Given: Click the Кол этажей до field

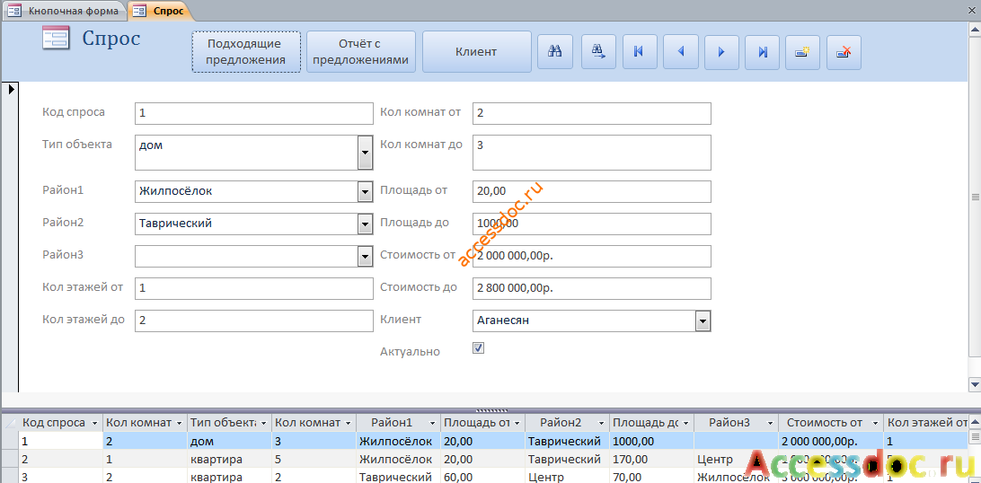Looking at the screenshot, I should 254,321.
